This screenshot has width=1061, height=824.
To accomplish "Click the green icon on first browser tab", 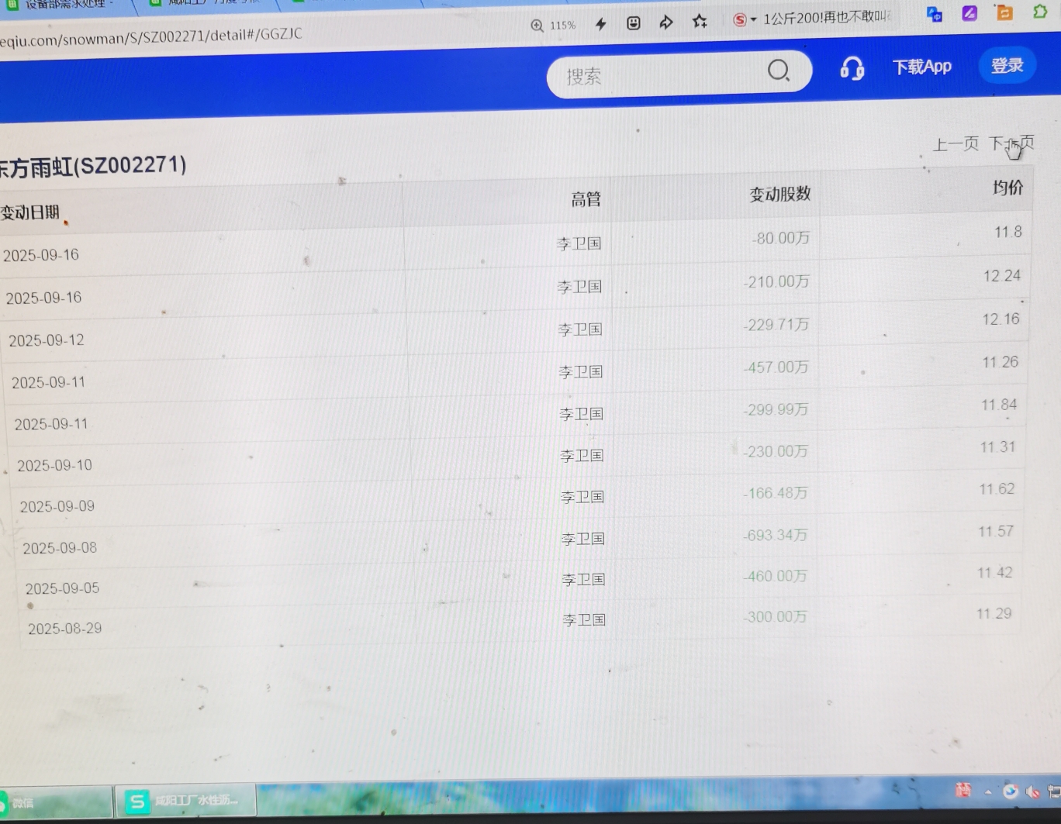I will [x=12, y=5].
